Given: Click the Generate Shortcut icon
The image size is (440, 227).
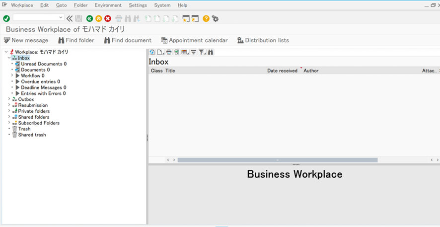Looking at the screenshot, I should coord(195,18).
